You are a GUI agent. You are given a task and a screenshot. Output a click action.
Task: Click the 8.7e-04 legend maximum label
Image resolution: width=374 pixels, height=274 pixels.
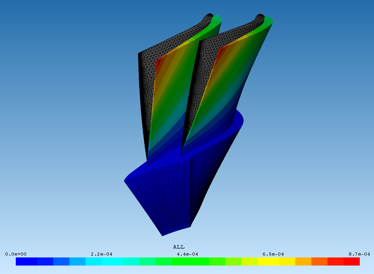point(359,254)
